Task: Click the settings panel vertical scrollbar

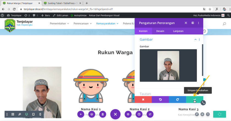Action: click(203, 60)
